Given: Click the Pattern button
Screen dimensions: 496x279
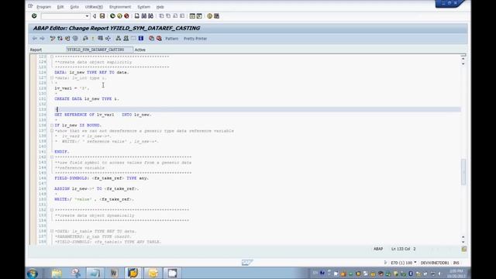Looking at the screenshot, I should [172, 39].
